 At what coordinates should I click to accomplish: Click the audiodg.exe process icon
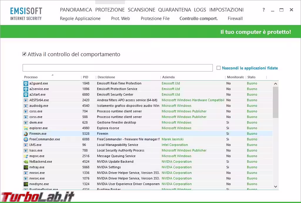coord(26,106)
